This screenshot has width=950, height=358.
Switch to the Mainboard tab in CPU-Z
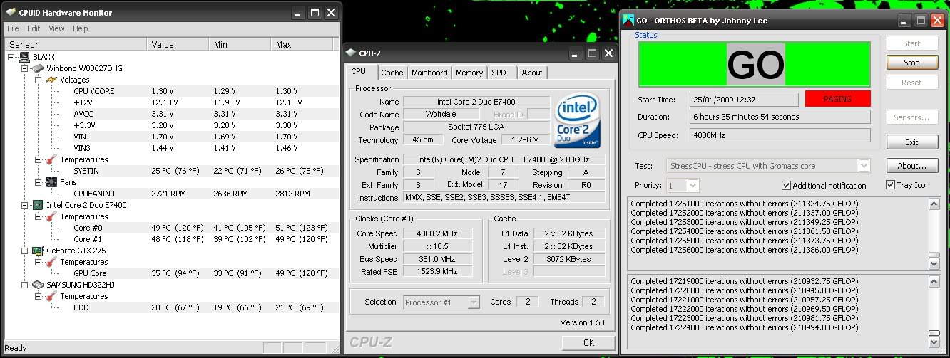429,73
